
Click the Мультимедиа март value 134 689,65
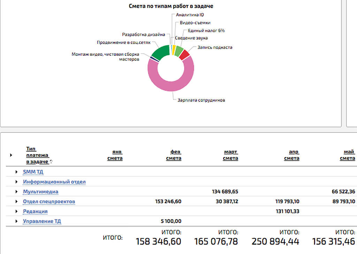coord(225,192)
